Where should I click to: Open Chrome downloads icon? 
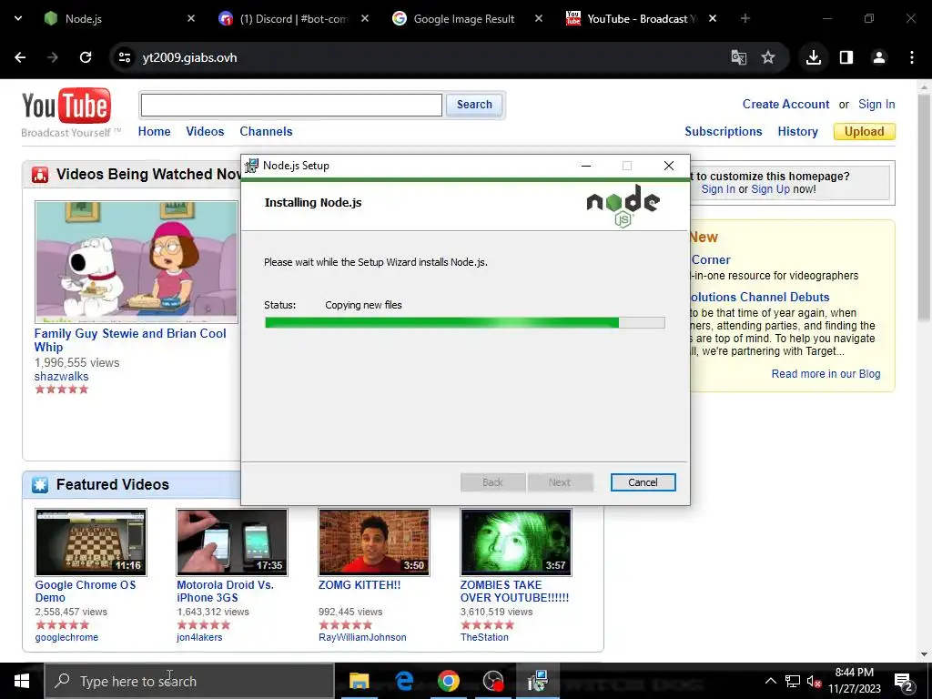coord(813,57)
